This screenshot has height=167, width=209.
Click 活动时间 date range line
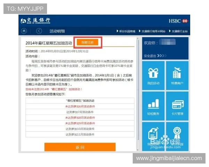pos(57,51)
